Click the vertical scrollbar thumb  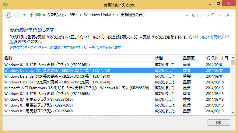click(233, 62)
